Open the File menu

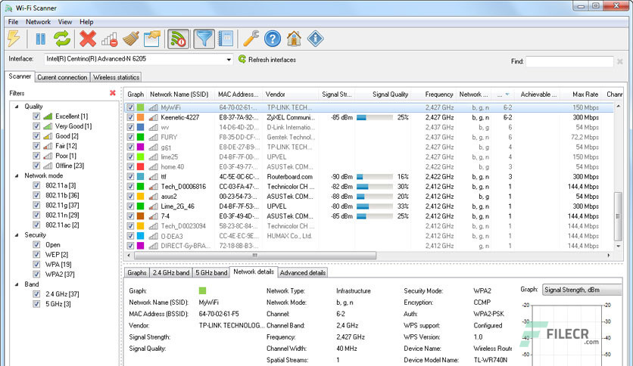pos(14,22)
